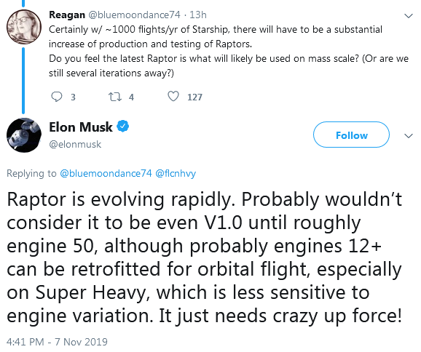Click @bluemoondance74 handle next to Reagan
This screenshot has height=352, width=421.
tap(134, 15)
